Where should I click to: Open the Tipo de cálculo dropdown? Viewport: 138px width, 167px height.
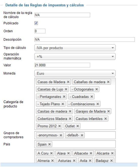point(75,48)
